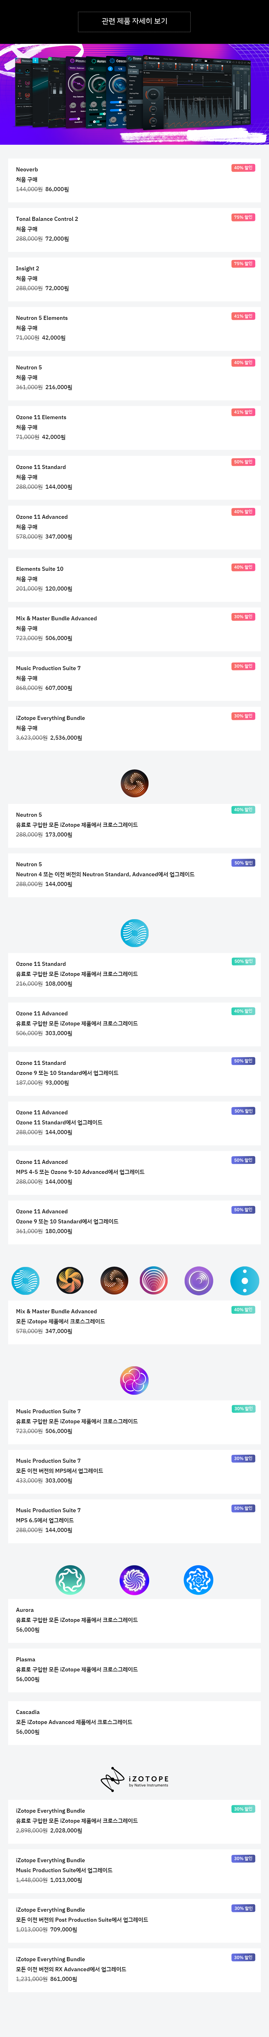The width and height of the screenshot is (269, 2037).
Task: Select iZotope Everything Bundle 처음 구매 card
Action: pos(134,728)
